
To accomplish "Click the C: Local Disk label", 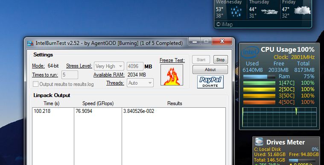I will (x=268, y=149).
